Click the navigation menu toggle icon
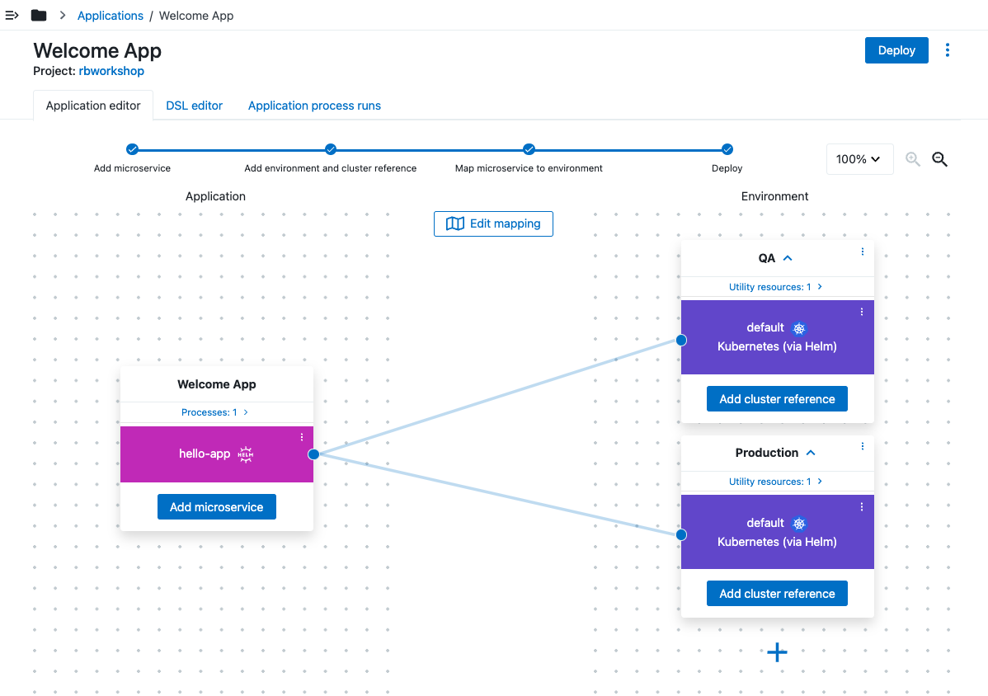988x696 pixels. point(12,16)
